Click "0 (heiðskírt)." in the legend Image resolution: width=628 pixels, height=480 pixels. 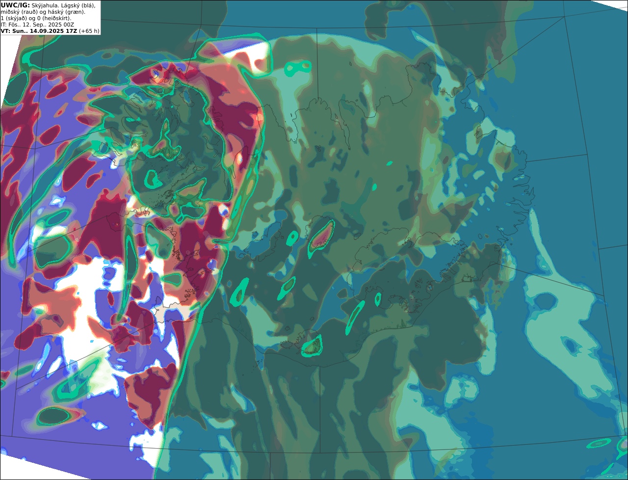[x=54, y=18]
